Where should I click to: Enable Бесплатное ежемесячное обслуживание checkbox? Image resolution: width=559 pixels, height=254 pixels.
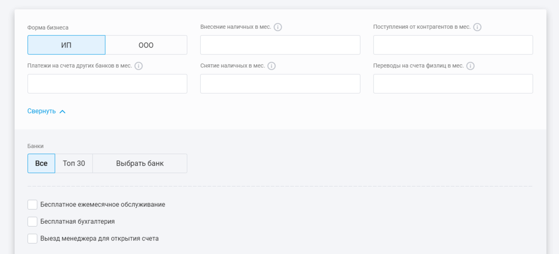pyautogui.click(x=33, y=205)
